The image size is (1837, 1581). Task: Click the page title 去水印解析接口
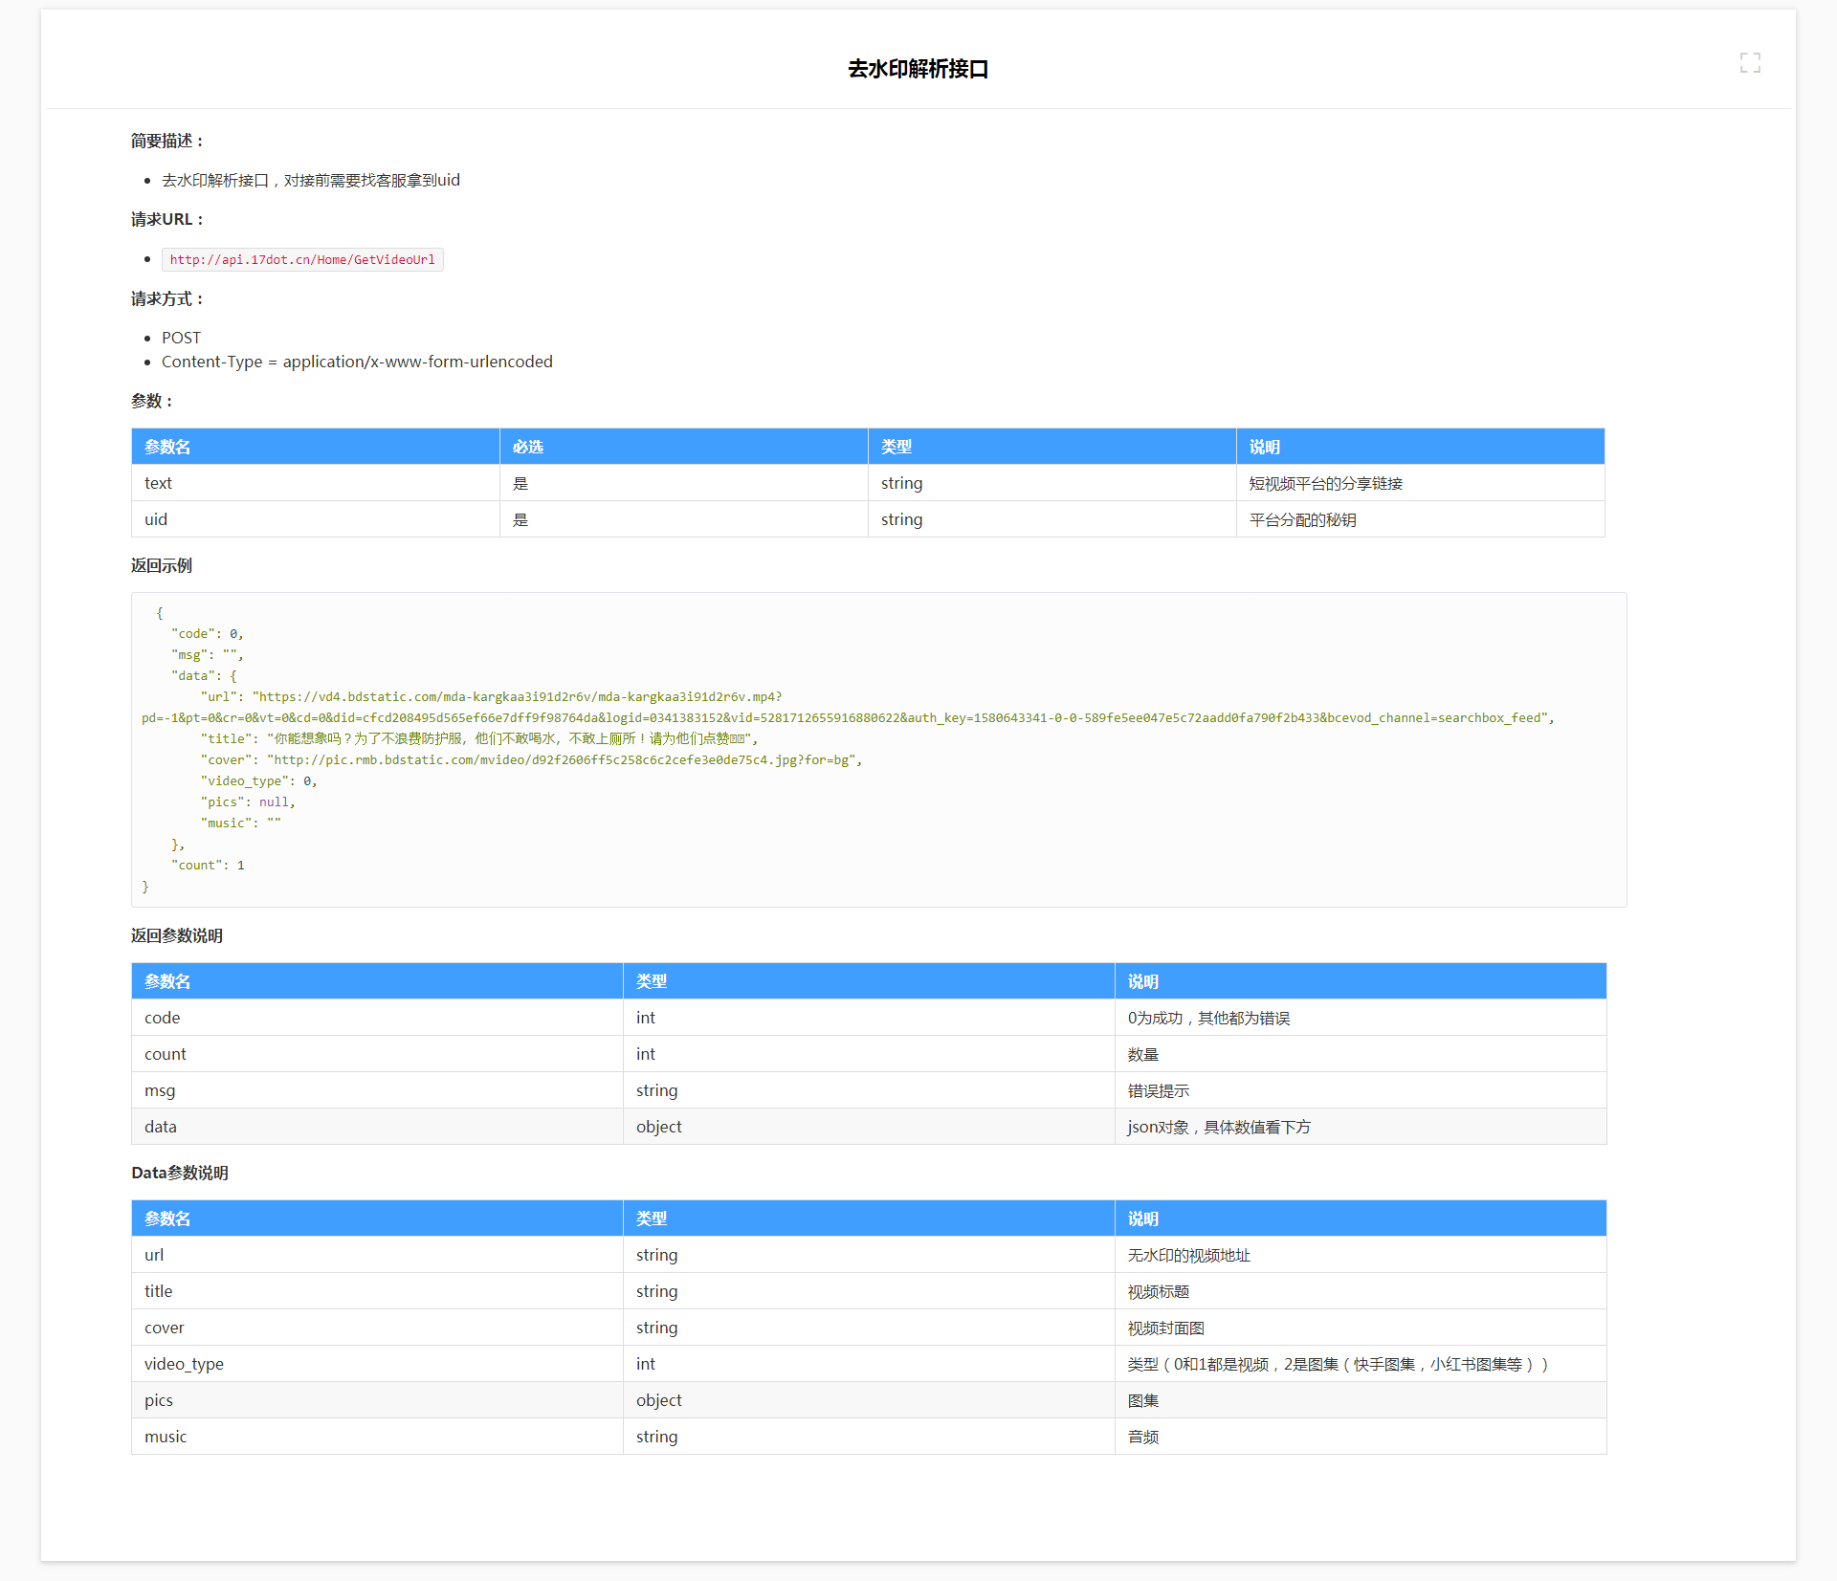click(x=918, y=69)
